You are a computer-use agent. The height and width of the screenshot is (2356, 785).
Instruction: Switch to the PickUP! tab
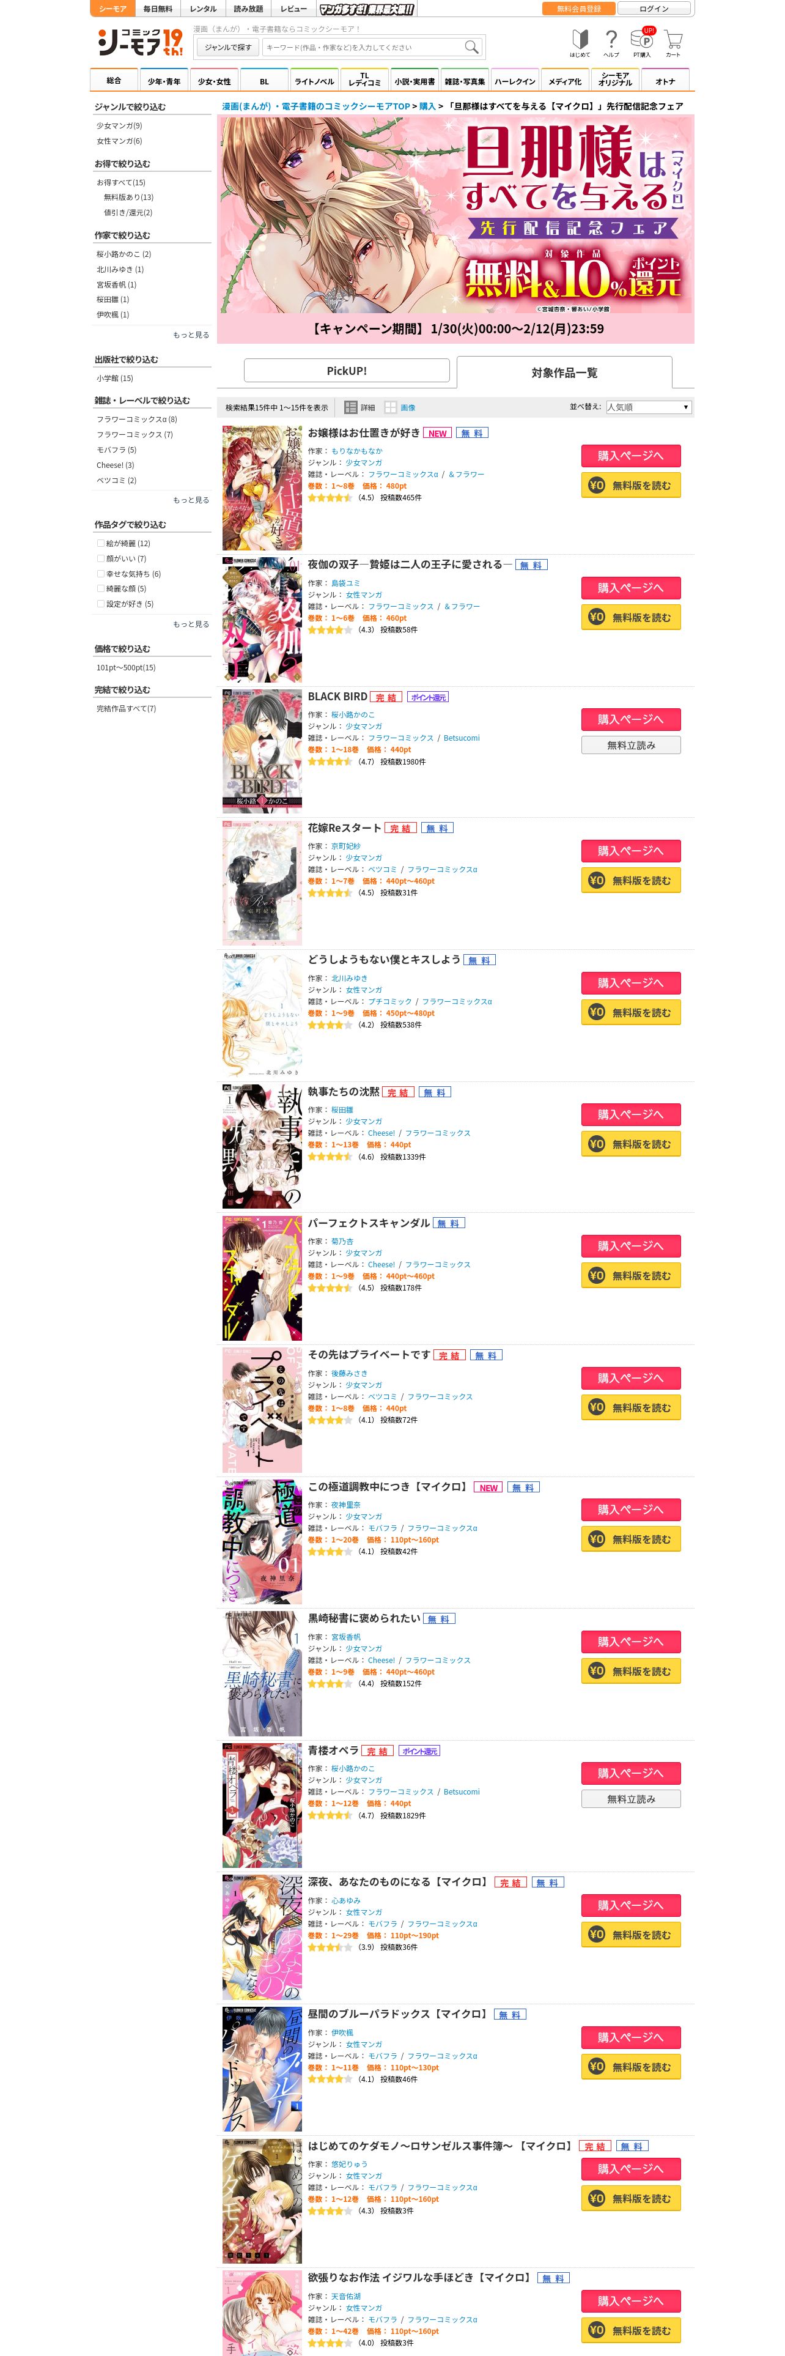(347, 371)
